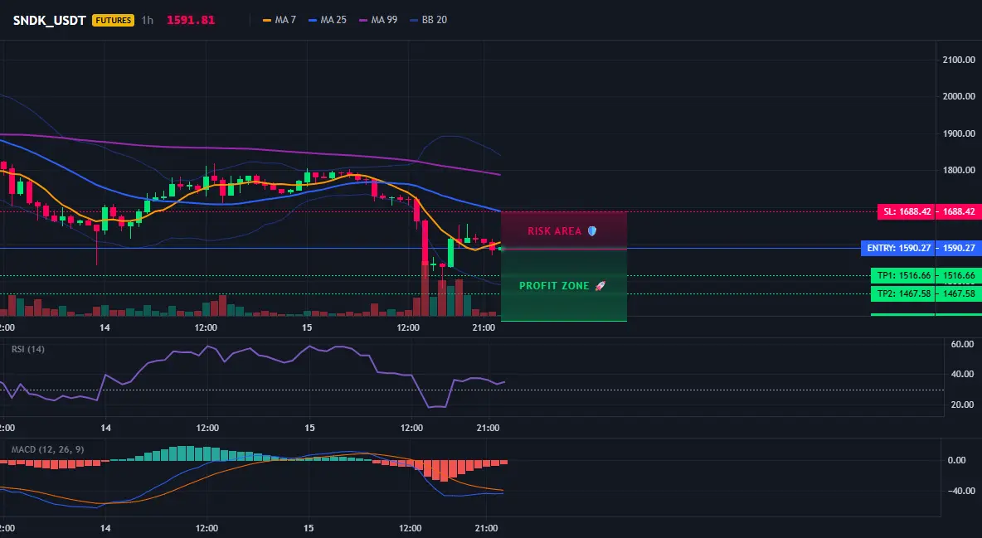Click the 40.00 RSI axis value

[963, 374]
